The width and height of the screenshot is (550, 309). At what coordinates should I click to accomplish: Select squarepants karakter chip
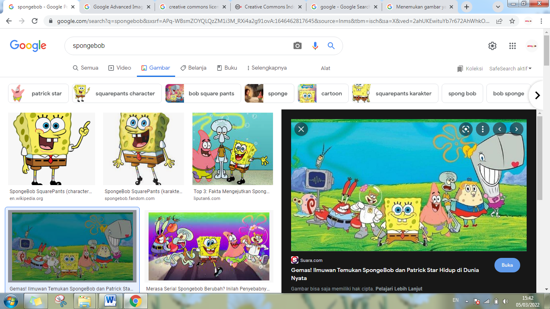pos(395,93)
